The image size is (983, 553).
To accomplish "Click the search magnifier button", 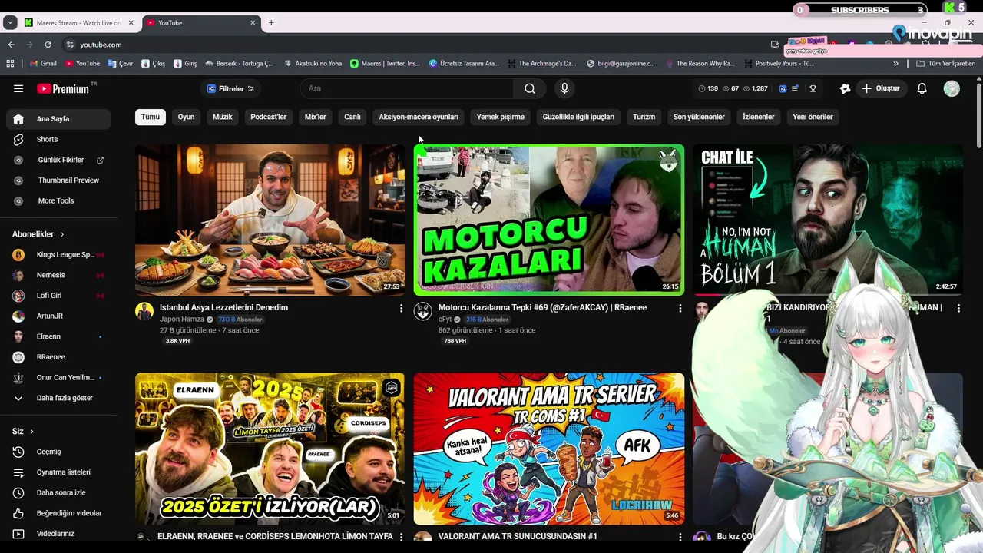I will point(530,88).
